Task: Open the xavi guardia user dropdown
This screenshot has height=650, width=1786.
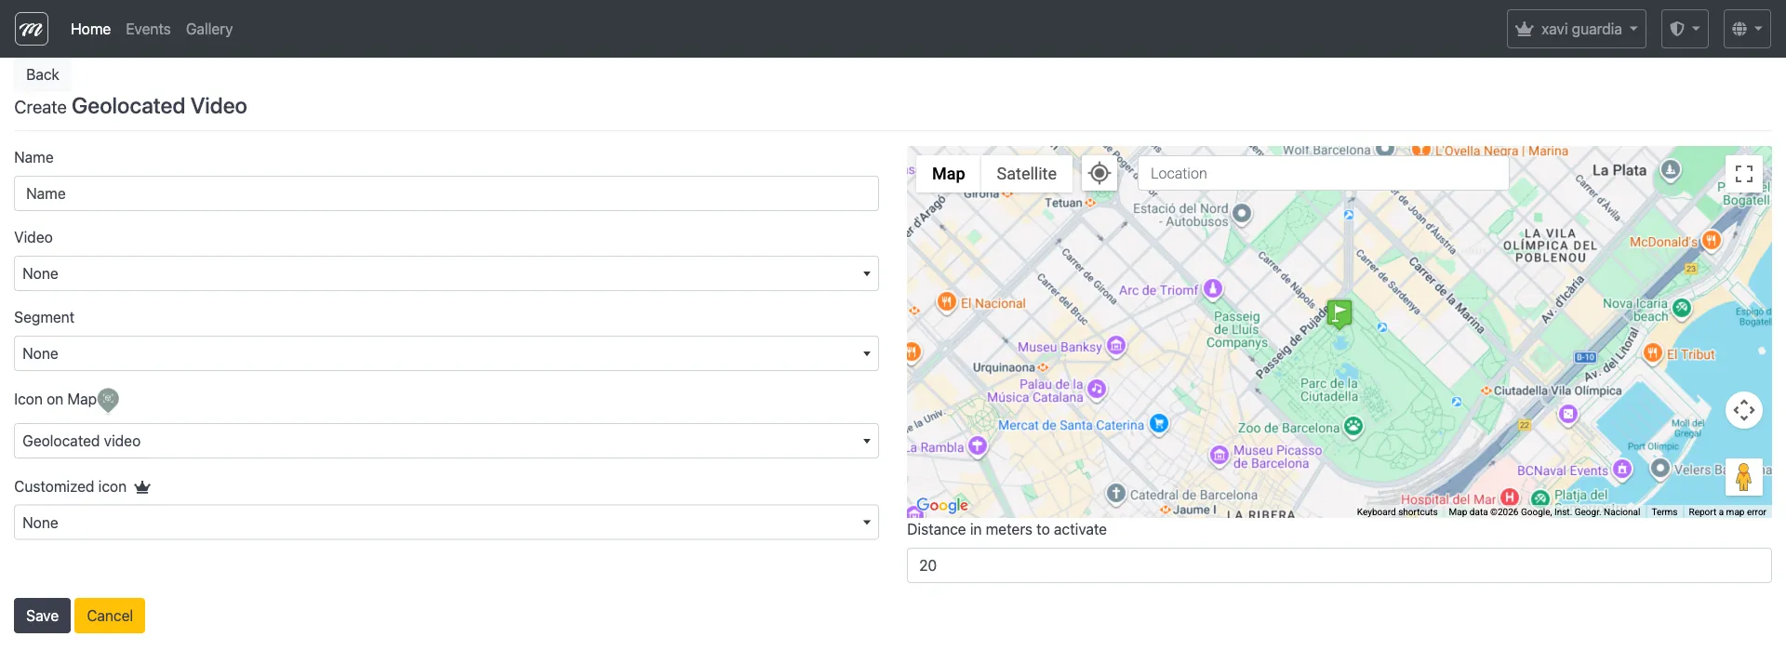Action: coord(1576,29)
